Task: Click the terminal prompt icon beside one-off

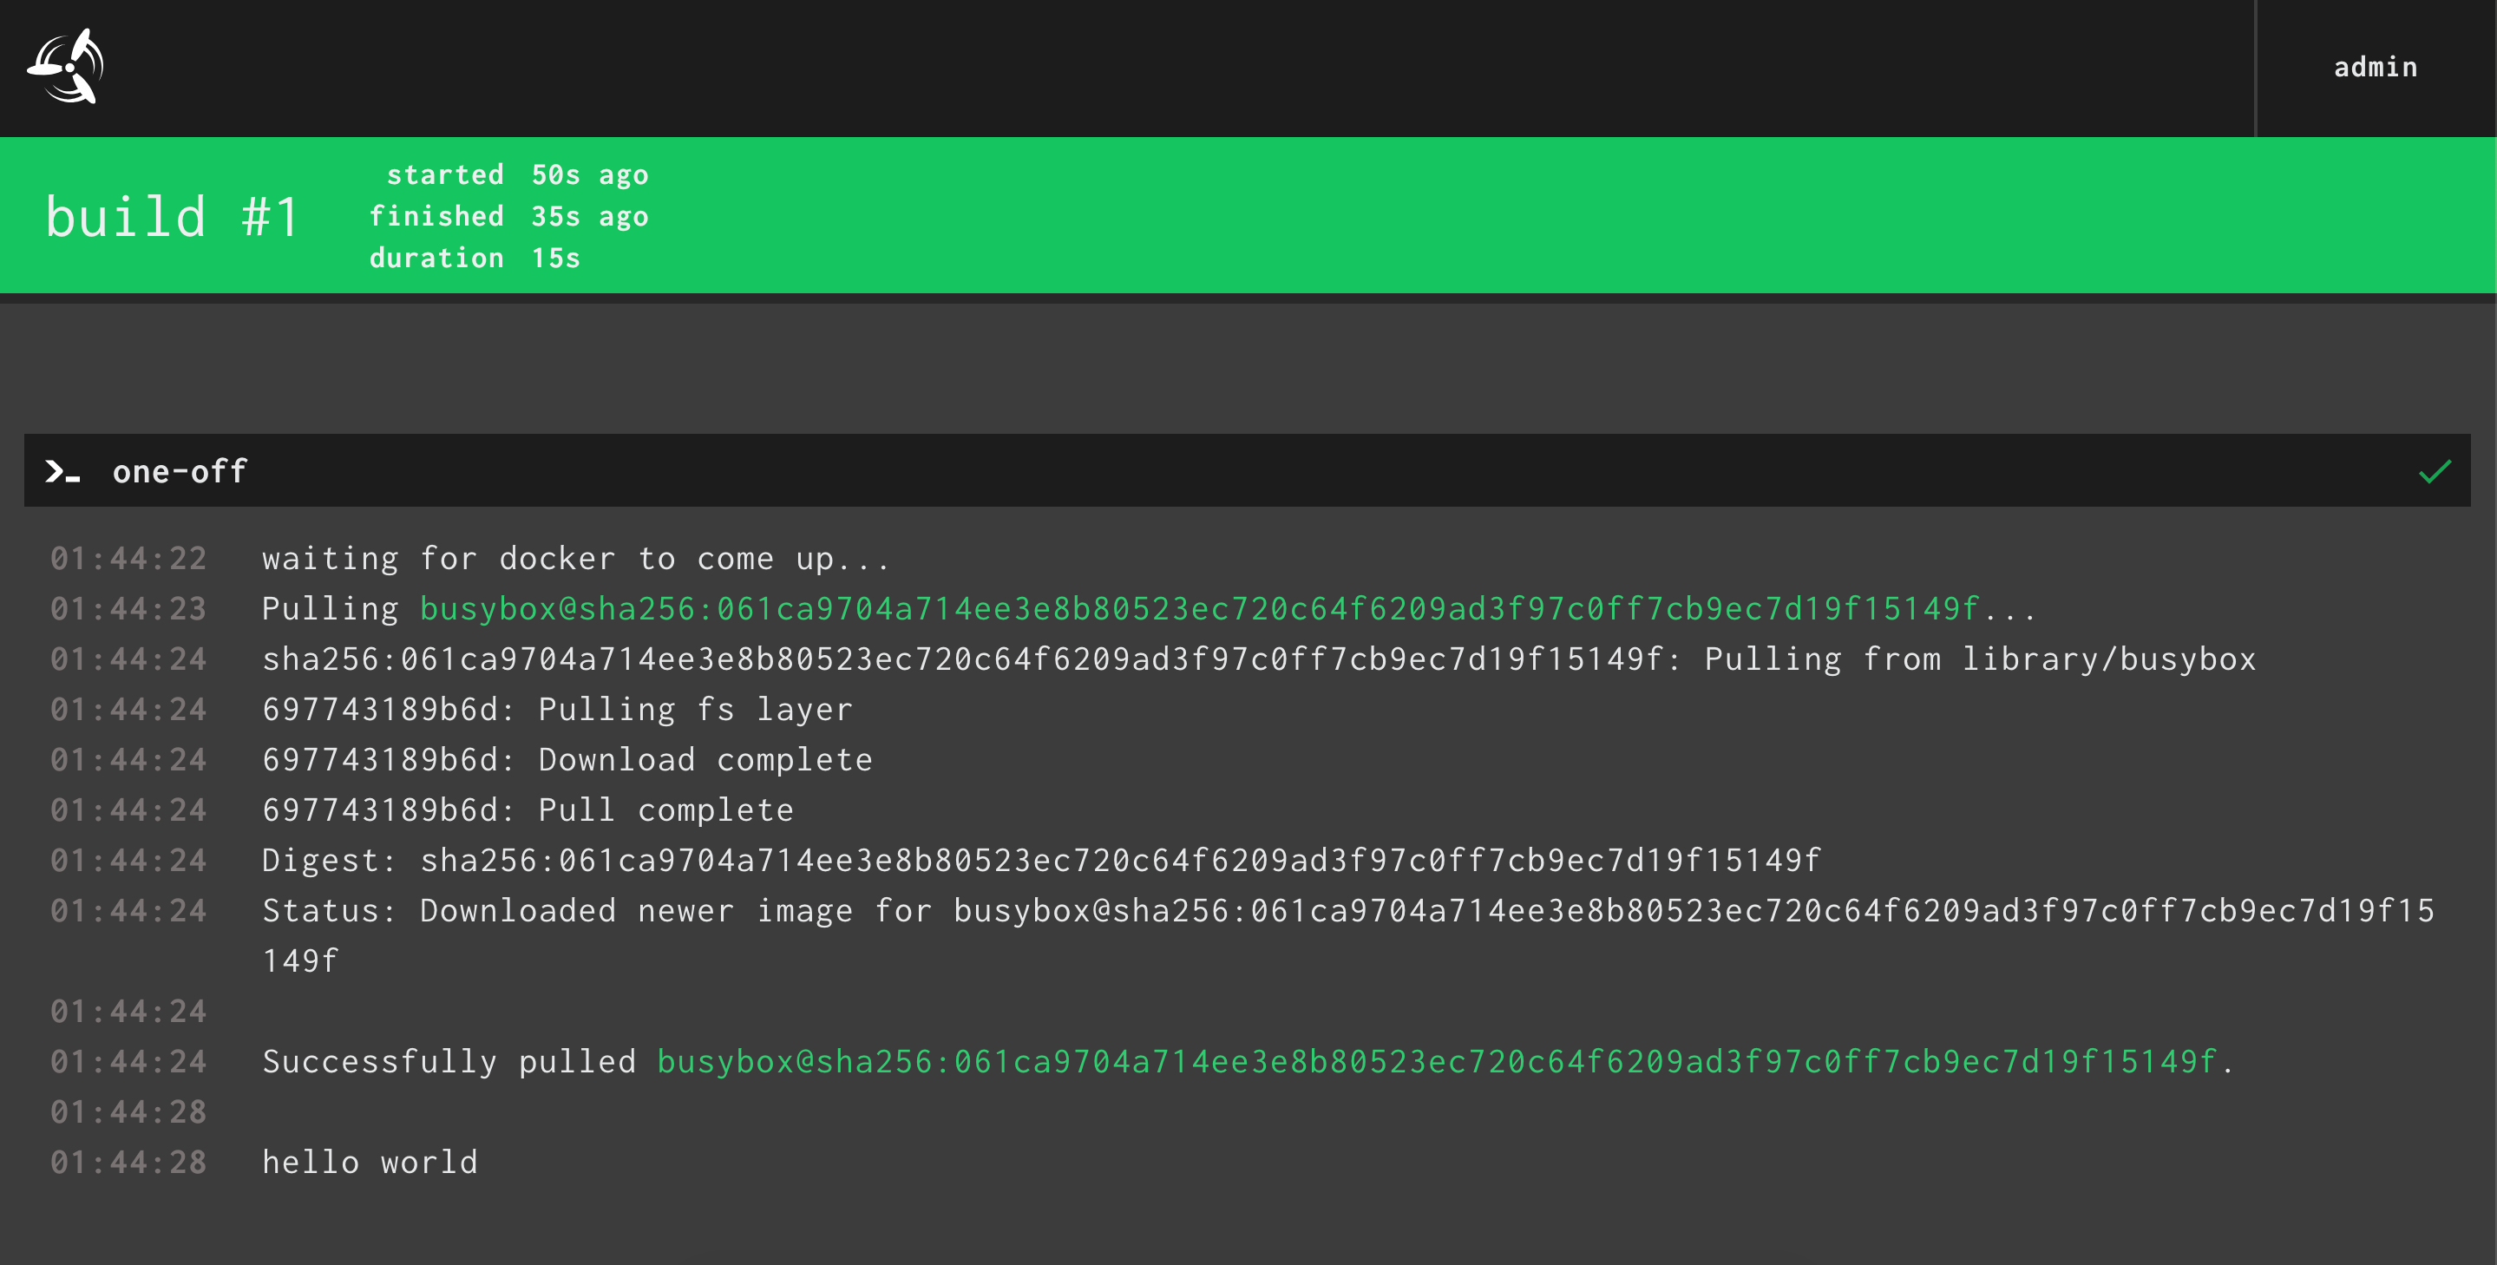Action: click(x=63, y=472)
